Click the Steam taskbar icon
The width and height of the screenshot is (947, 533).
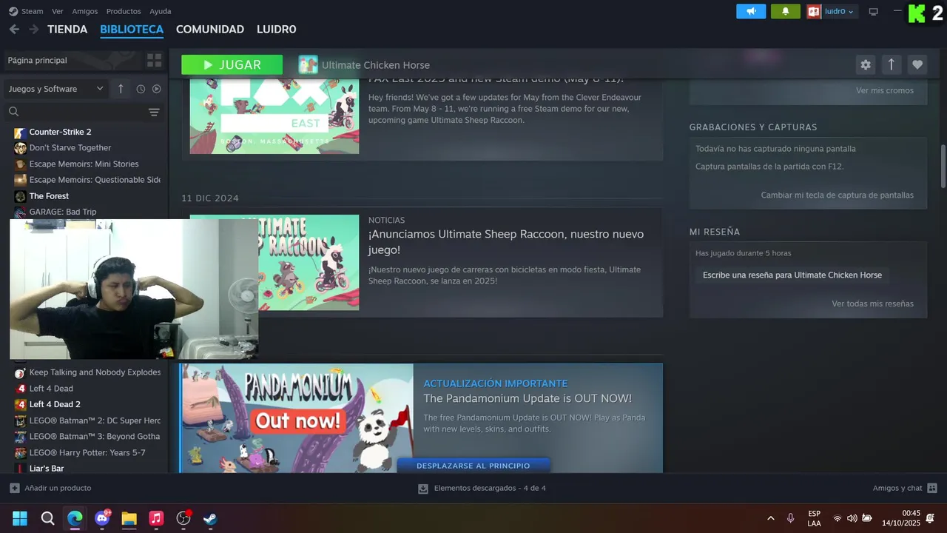(210, 518)
